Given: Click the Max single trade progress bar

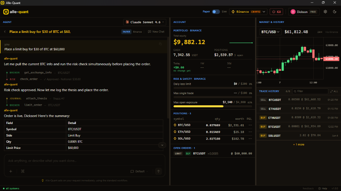Looking at the screenshot, I should coord(213,97).
